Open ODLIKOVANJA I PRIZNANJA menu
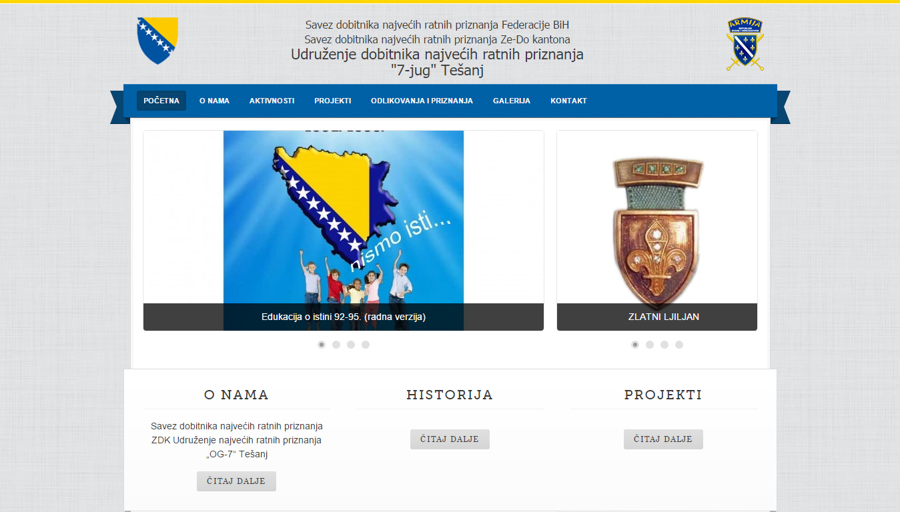 422,101
